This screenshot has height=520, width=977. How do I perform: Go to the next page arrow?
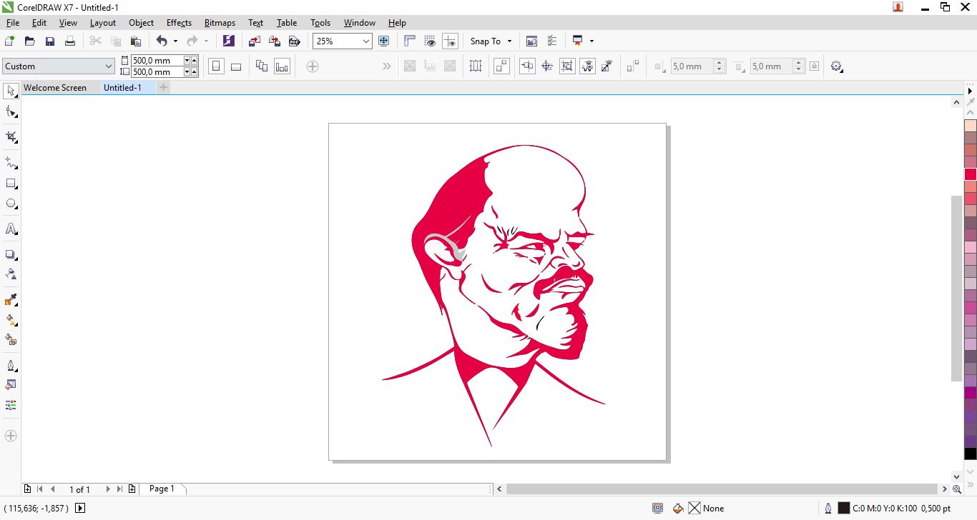107,489
